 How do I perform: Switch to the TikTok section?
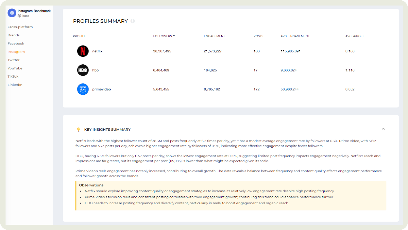coord(13,76)
